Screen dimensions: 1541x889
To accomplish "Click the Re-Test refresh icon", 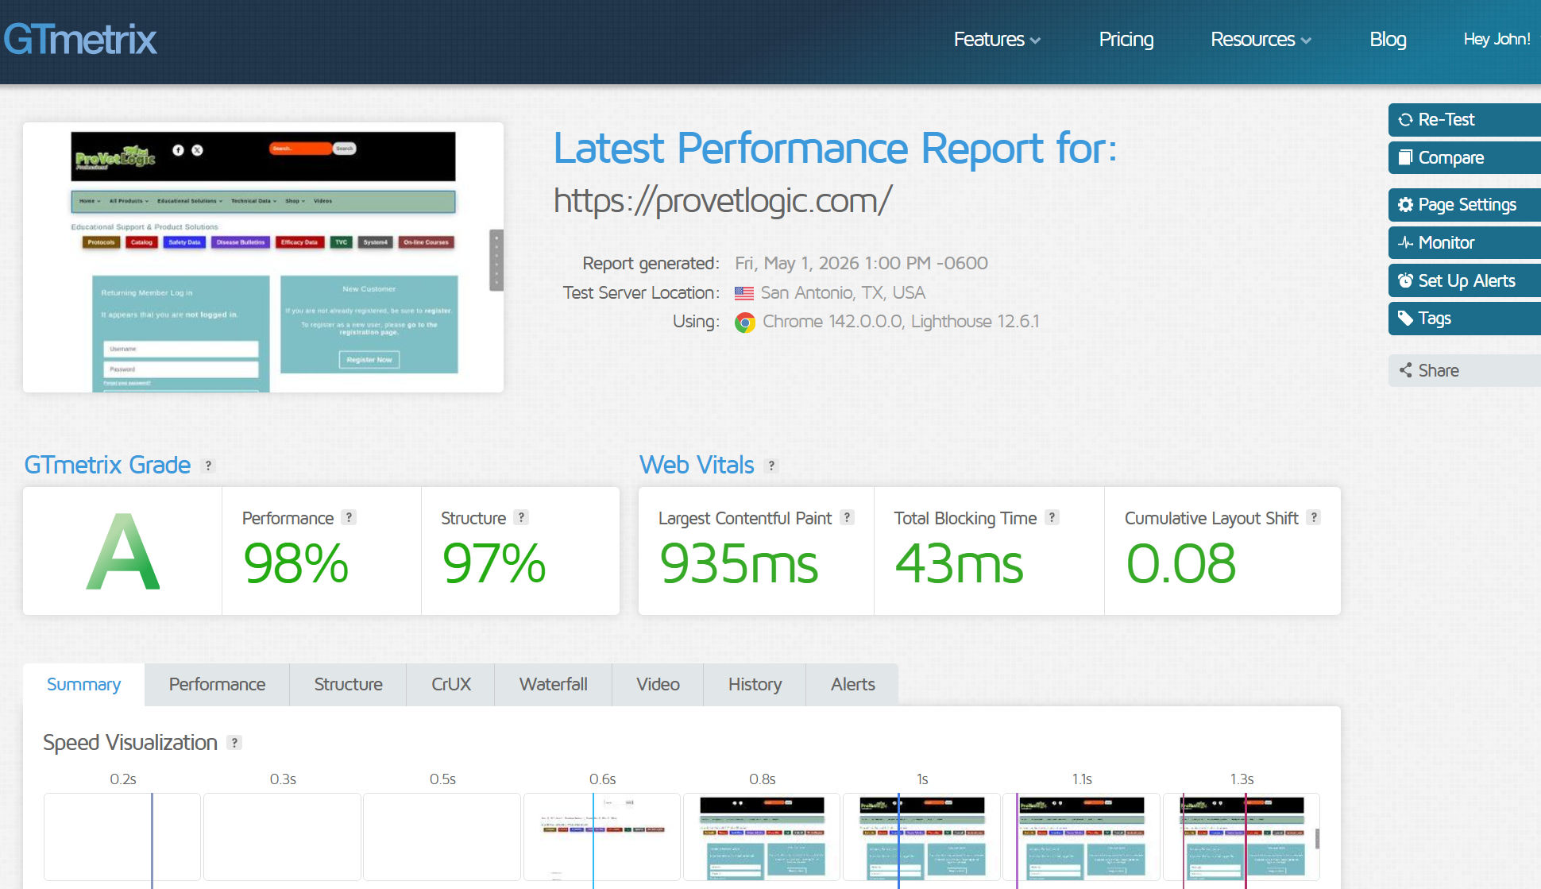I will (x=1405, y=120).
